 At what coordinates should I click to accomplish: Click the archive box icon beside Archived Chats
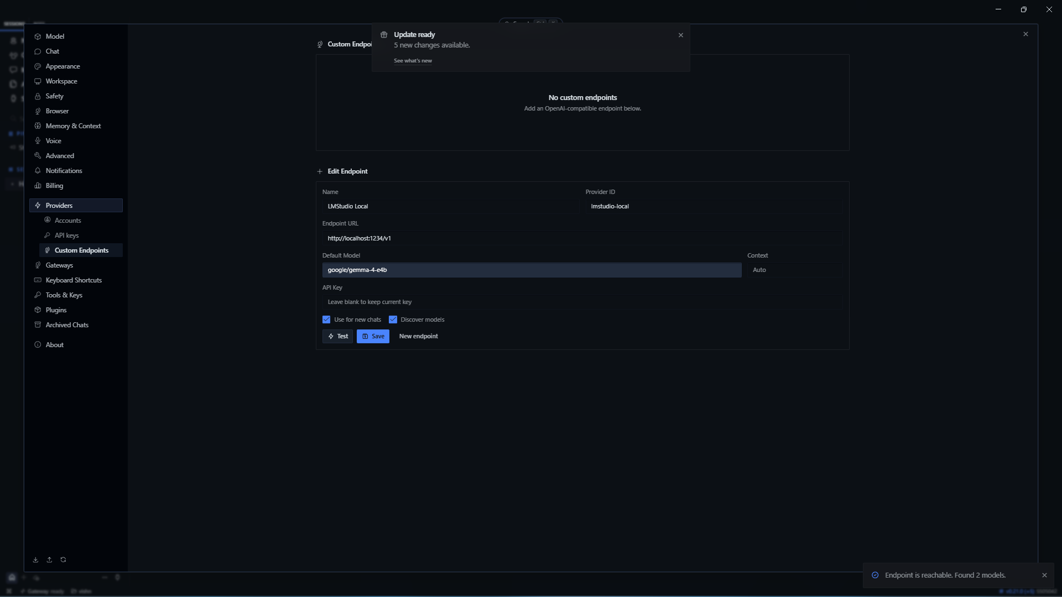tap(38, 325)
